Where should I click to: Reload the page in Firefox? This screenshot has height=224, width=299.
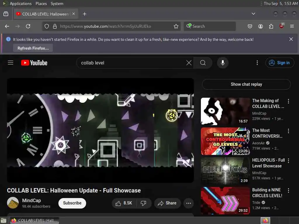(x=28, y=26)
